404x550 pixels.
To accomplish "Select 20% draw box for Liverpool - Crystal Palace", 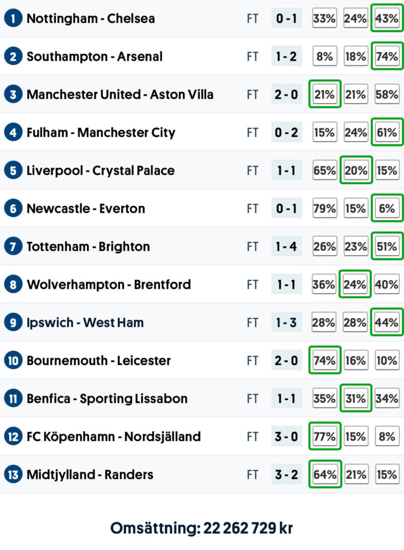I will click(356, 171).
